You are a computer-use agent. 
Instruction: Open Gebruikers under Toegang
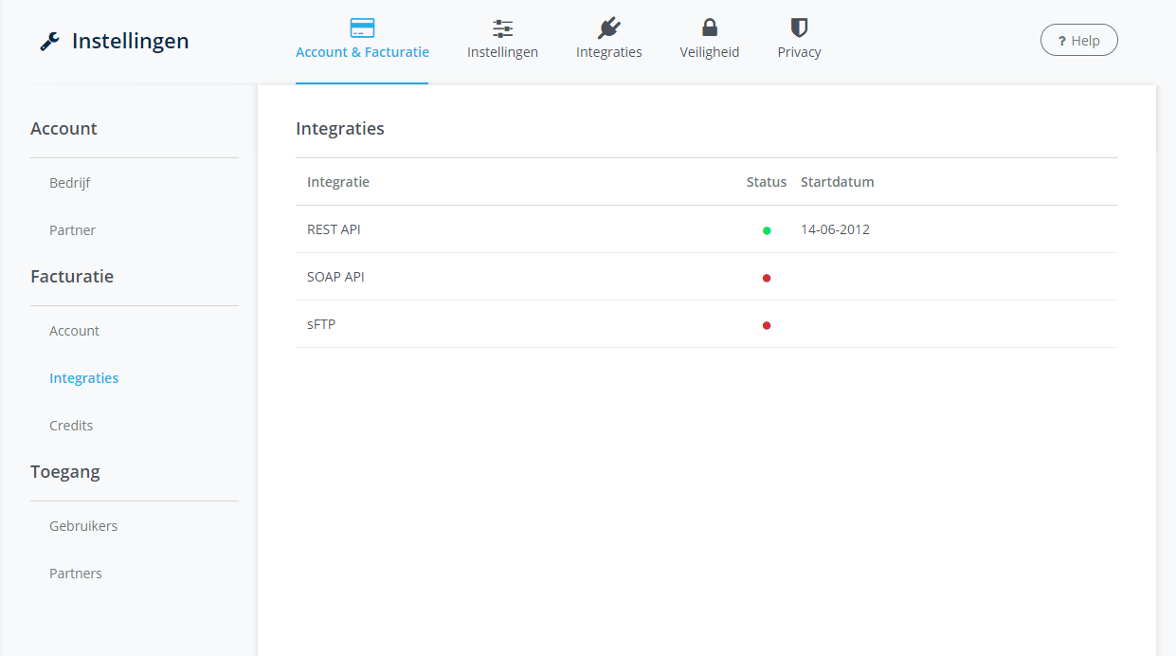click(83, 526)
